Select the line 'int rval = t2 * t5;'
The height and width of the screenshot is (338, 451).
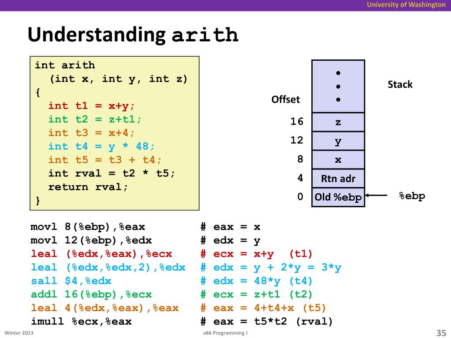point(111,173)
